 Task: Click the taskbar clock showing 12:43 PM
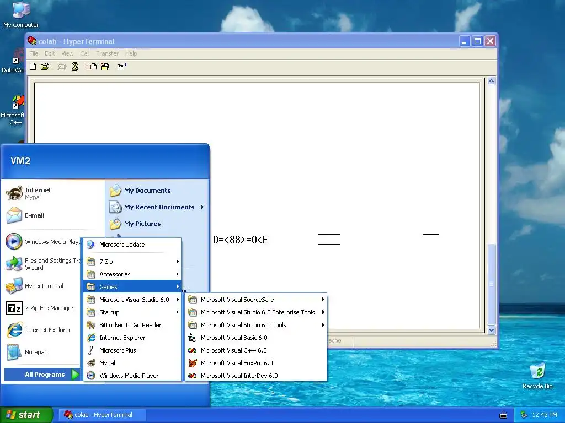[545, 415]
